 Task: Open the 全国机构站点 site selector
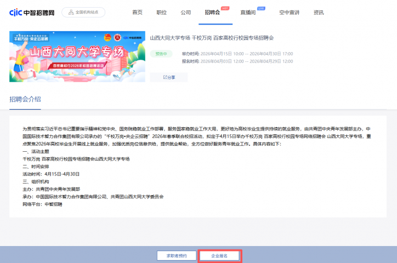(x=83, y=12)
